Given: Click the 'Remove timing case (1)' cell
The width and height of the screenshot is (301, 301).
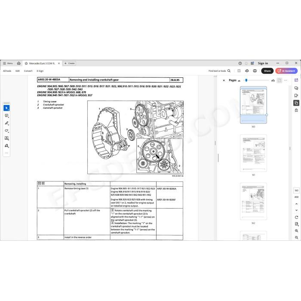Looking at the screenshot, I should click(x=87, y=197).
